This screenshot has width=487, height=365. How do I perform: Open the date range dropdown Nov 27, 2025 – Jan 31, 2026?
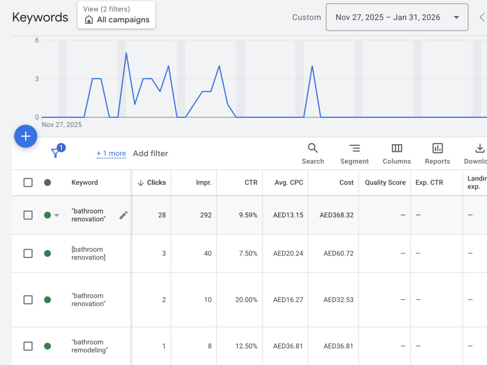point(397,18)
